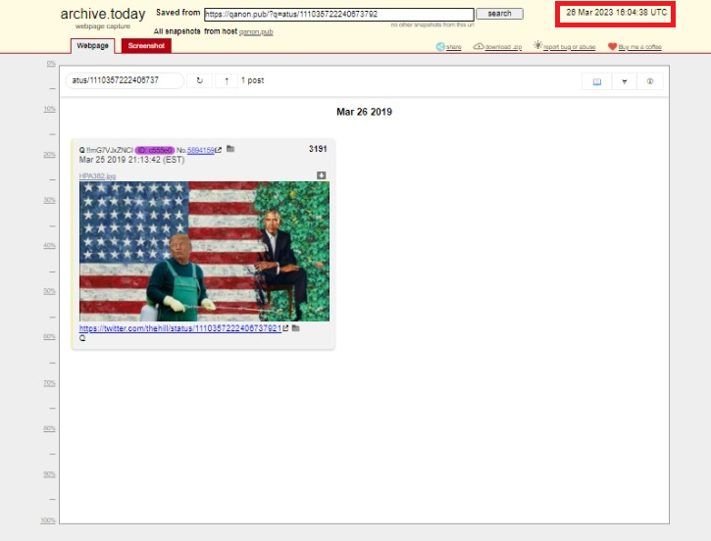Click folder icon beside post No.5894159

click(230, 149)
